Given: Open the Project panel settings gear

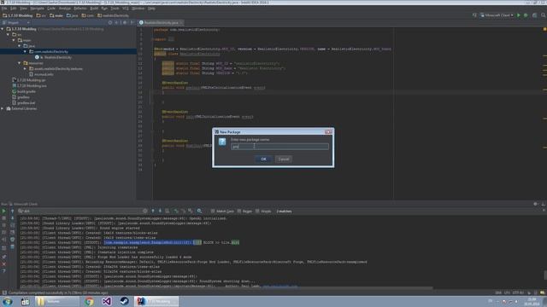Looking at the screenshot, I should pyautogui.click(x=125, y=23).
